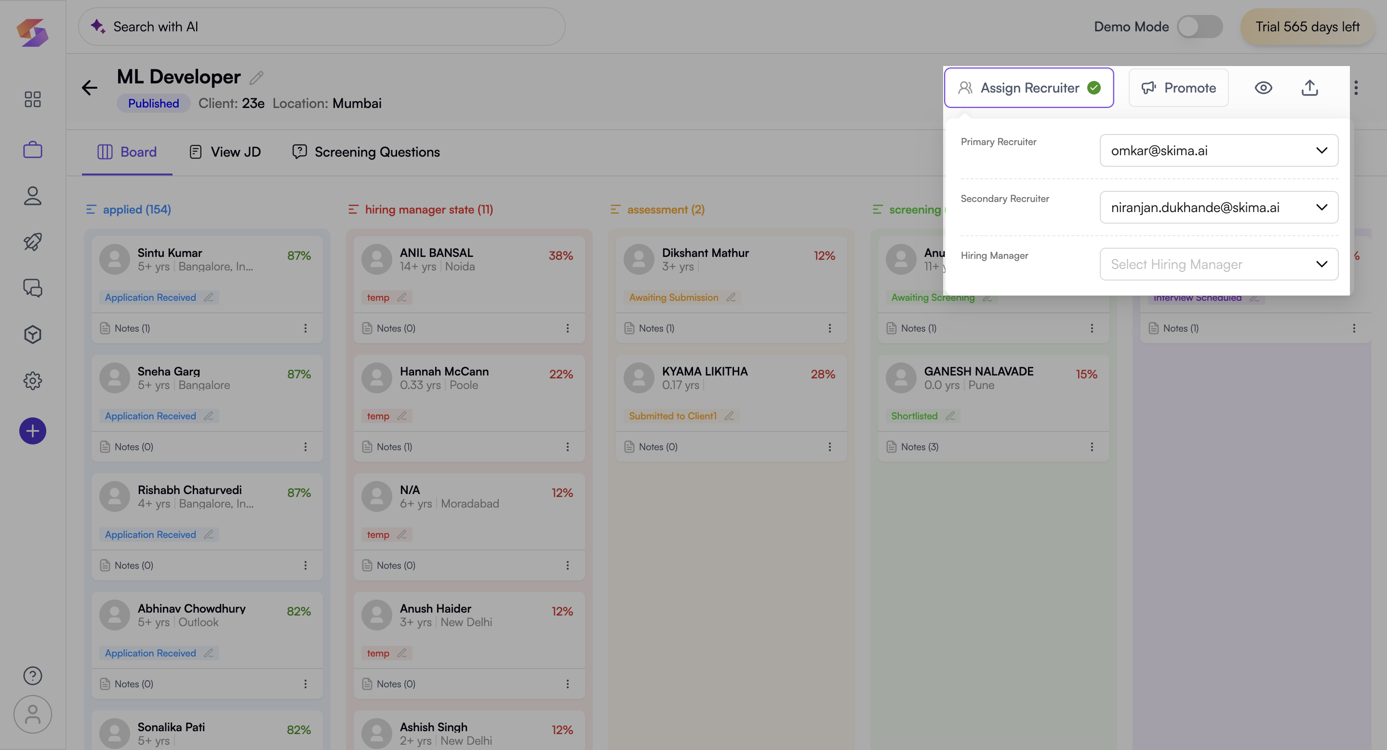This screenshot has height=750, width=1387.
Task: Open Secondary Recruiter dropdown
Action: pos(1219,207)
